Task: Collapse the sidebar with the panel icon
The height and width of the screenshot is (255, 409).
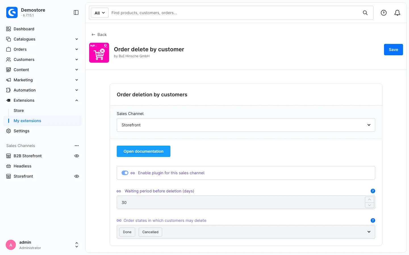Action: [x=76, y=12]
